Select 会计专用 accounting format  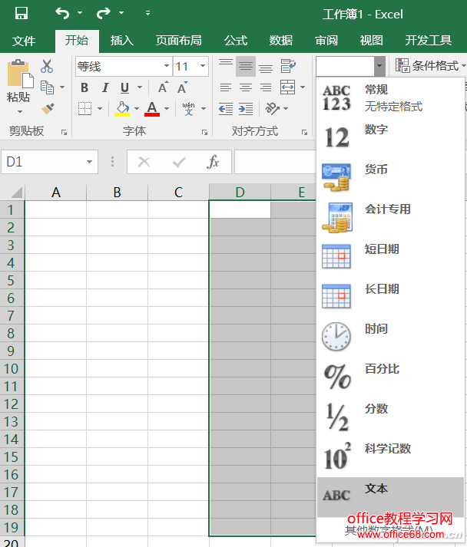pos(390,217)
